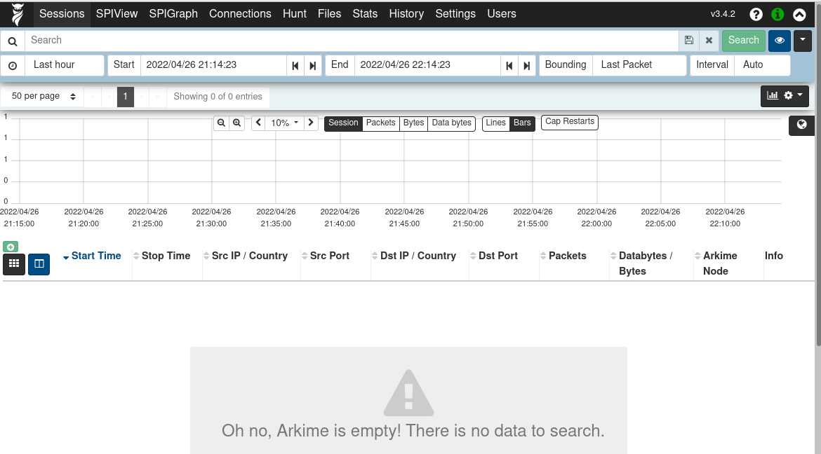Move the End time to the previous boundary
Image resolution: width=821 pixels, height=454 pixels.
509,65
